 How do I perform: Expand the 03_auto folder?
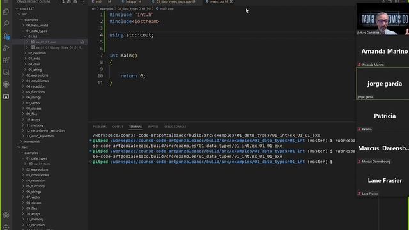34,59
